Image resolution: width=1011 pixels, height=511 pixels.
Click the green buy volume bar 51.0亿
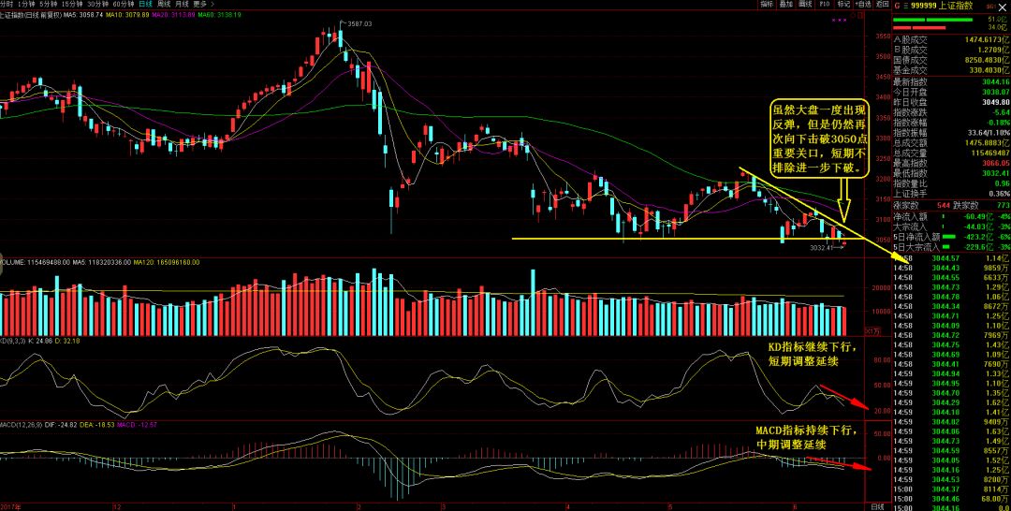[x=932, y=20]
